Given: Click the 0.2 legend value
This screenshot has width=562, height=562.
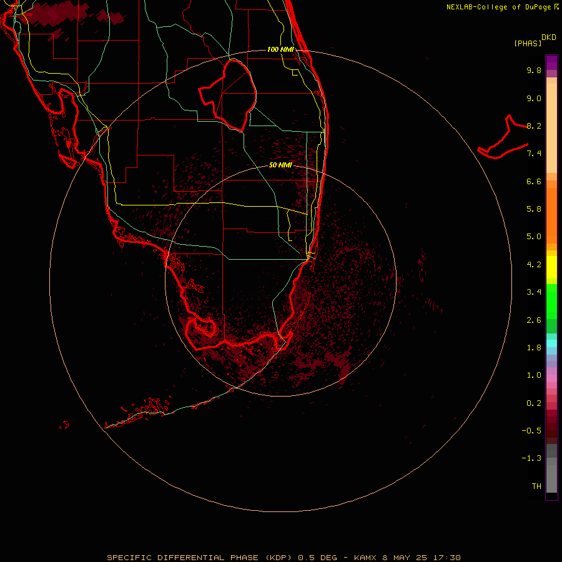Looking at the screenshot, I should 534,403.
